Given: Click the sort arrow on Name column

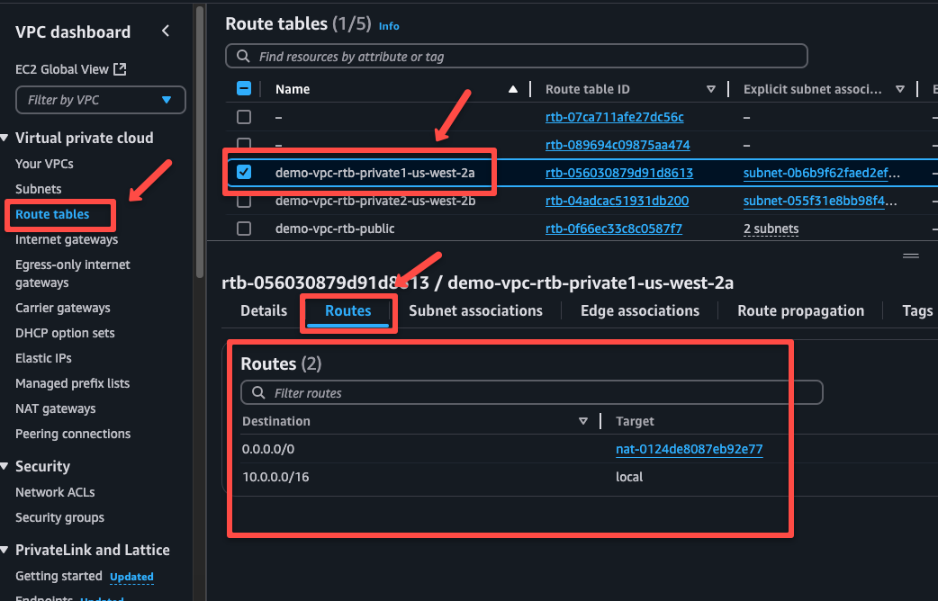Looking at the screenshot, I should pyautogui.click(x=512, y=89).
